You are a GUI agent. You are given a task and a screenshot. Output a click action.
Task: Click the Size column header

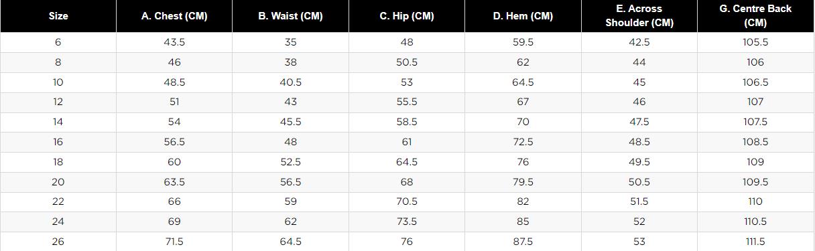click(x=58, y=16)
